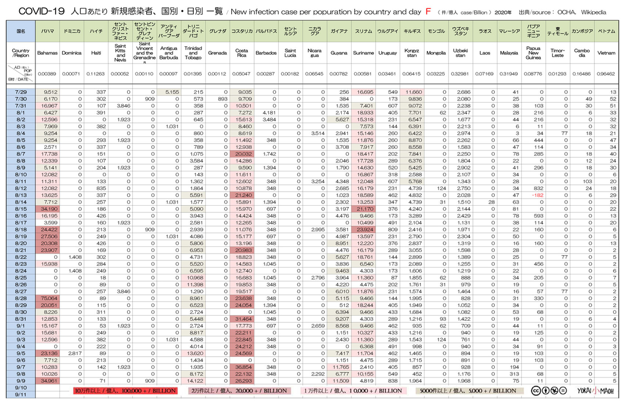
Task: Click Haiti's population value 0.11263
Action: 95,74
